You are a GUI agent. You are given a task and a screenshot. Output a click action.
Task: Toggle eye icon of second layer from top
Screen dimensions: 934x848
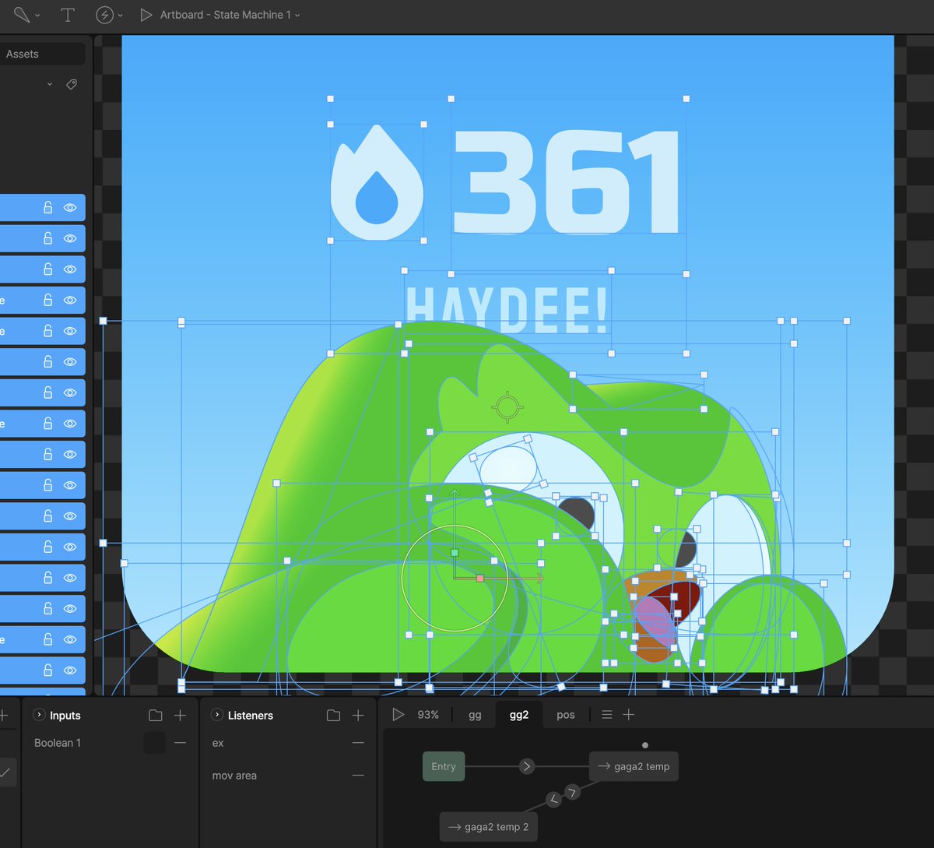[x=70, y=238]
